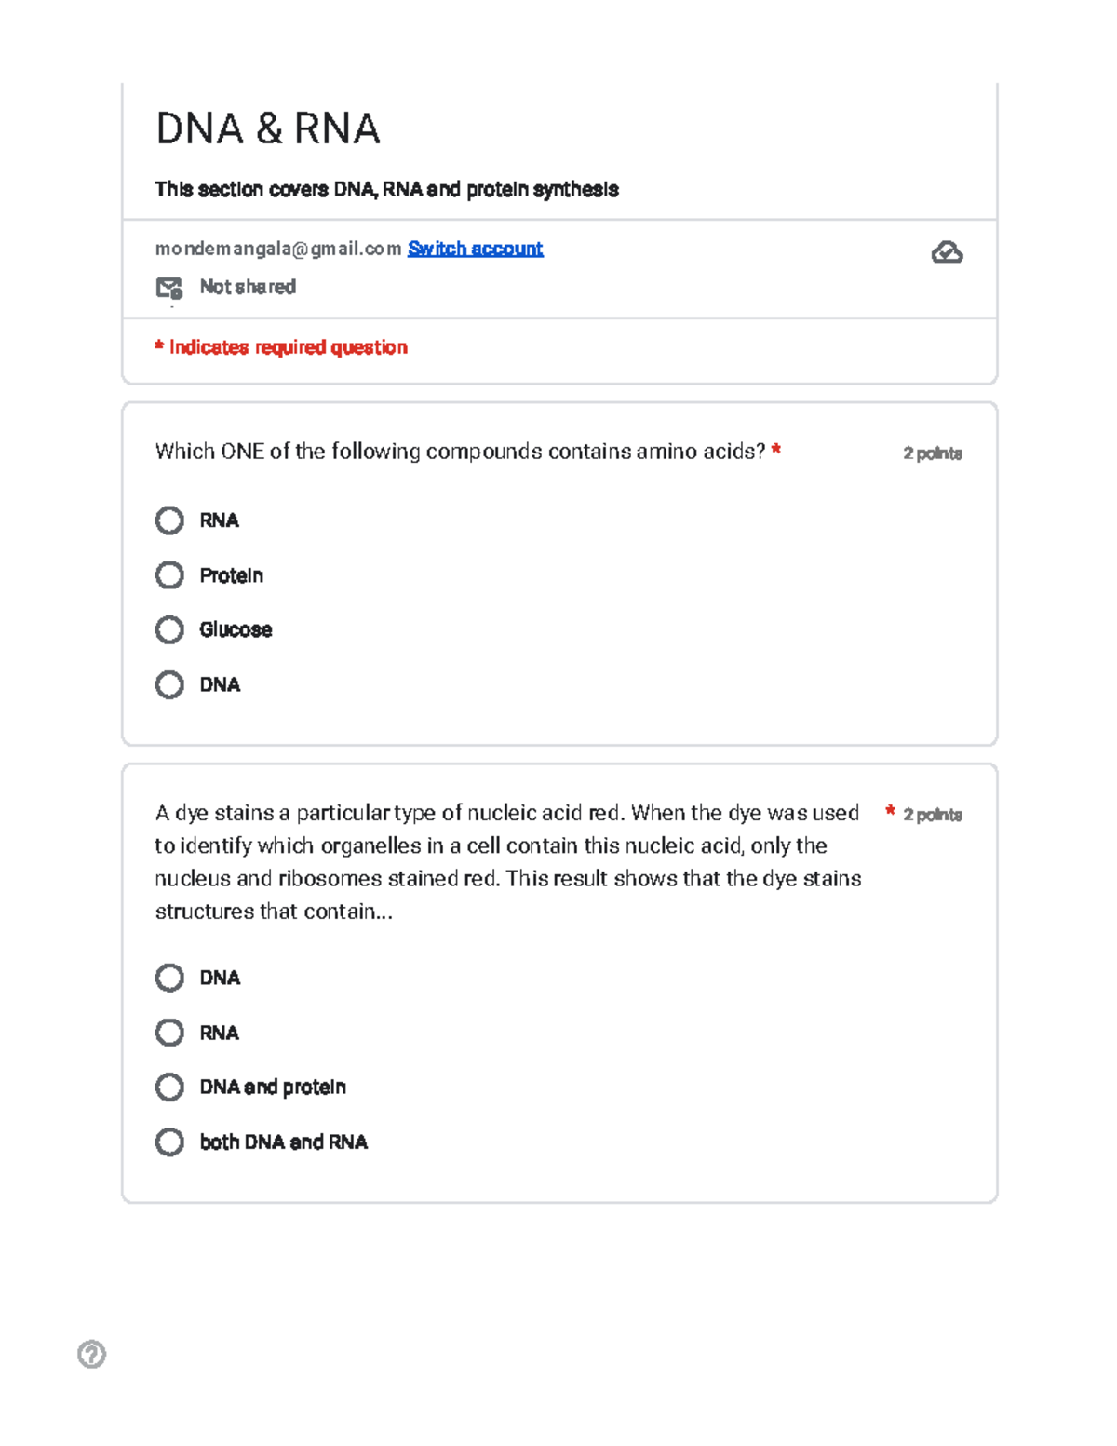Click the section description about protein synthesis

coord(386,189)
